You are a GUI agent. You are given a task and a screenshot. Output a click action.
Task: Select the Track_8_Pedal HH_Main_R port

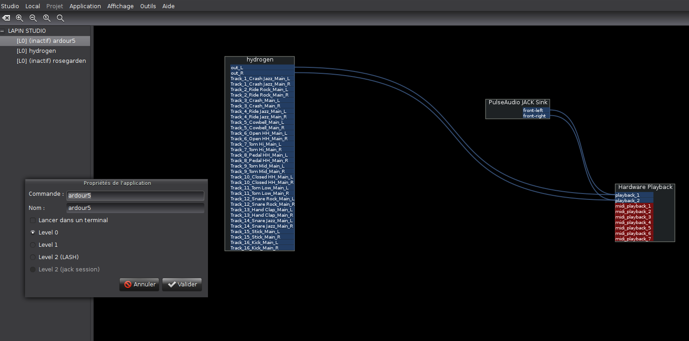tap(262, 161)
